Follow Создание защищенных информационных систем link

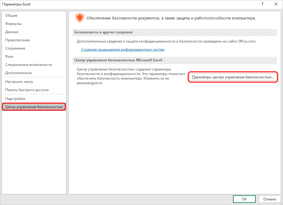coord(123,50)
